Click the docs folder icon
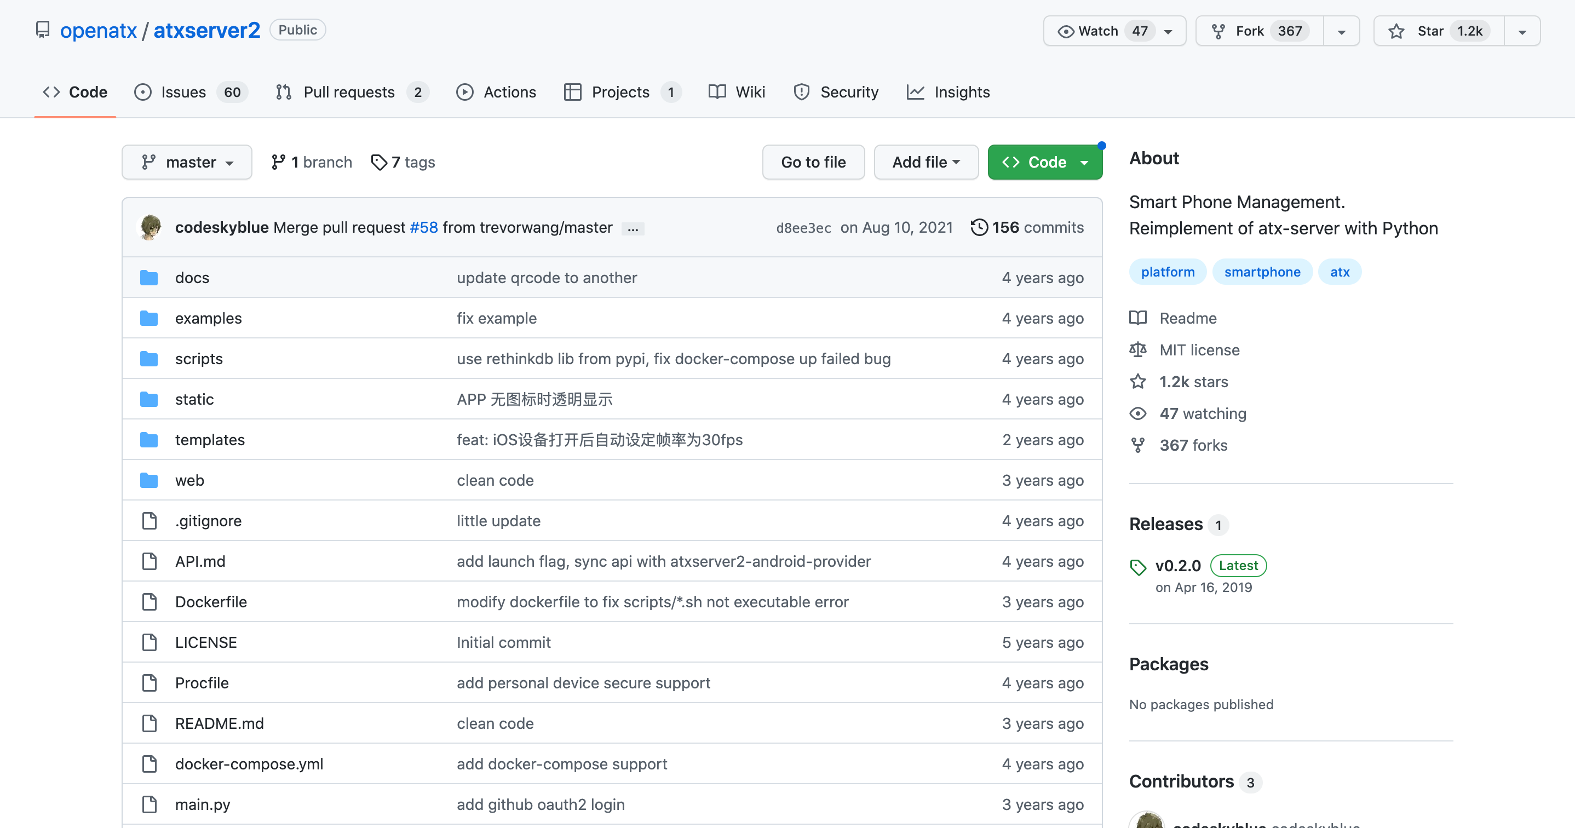1575x828 pixels. pyautogui.click(x=148, y=277)
